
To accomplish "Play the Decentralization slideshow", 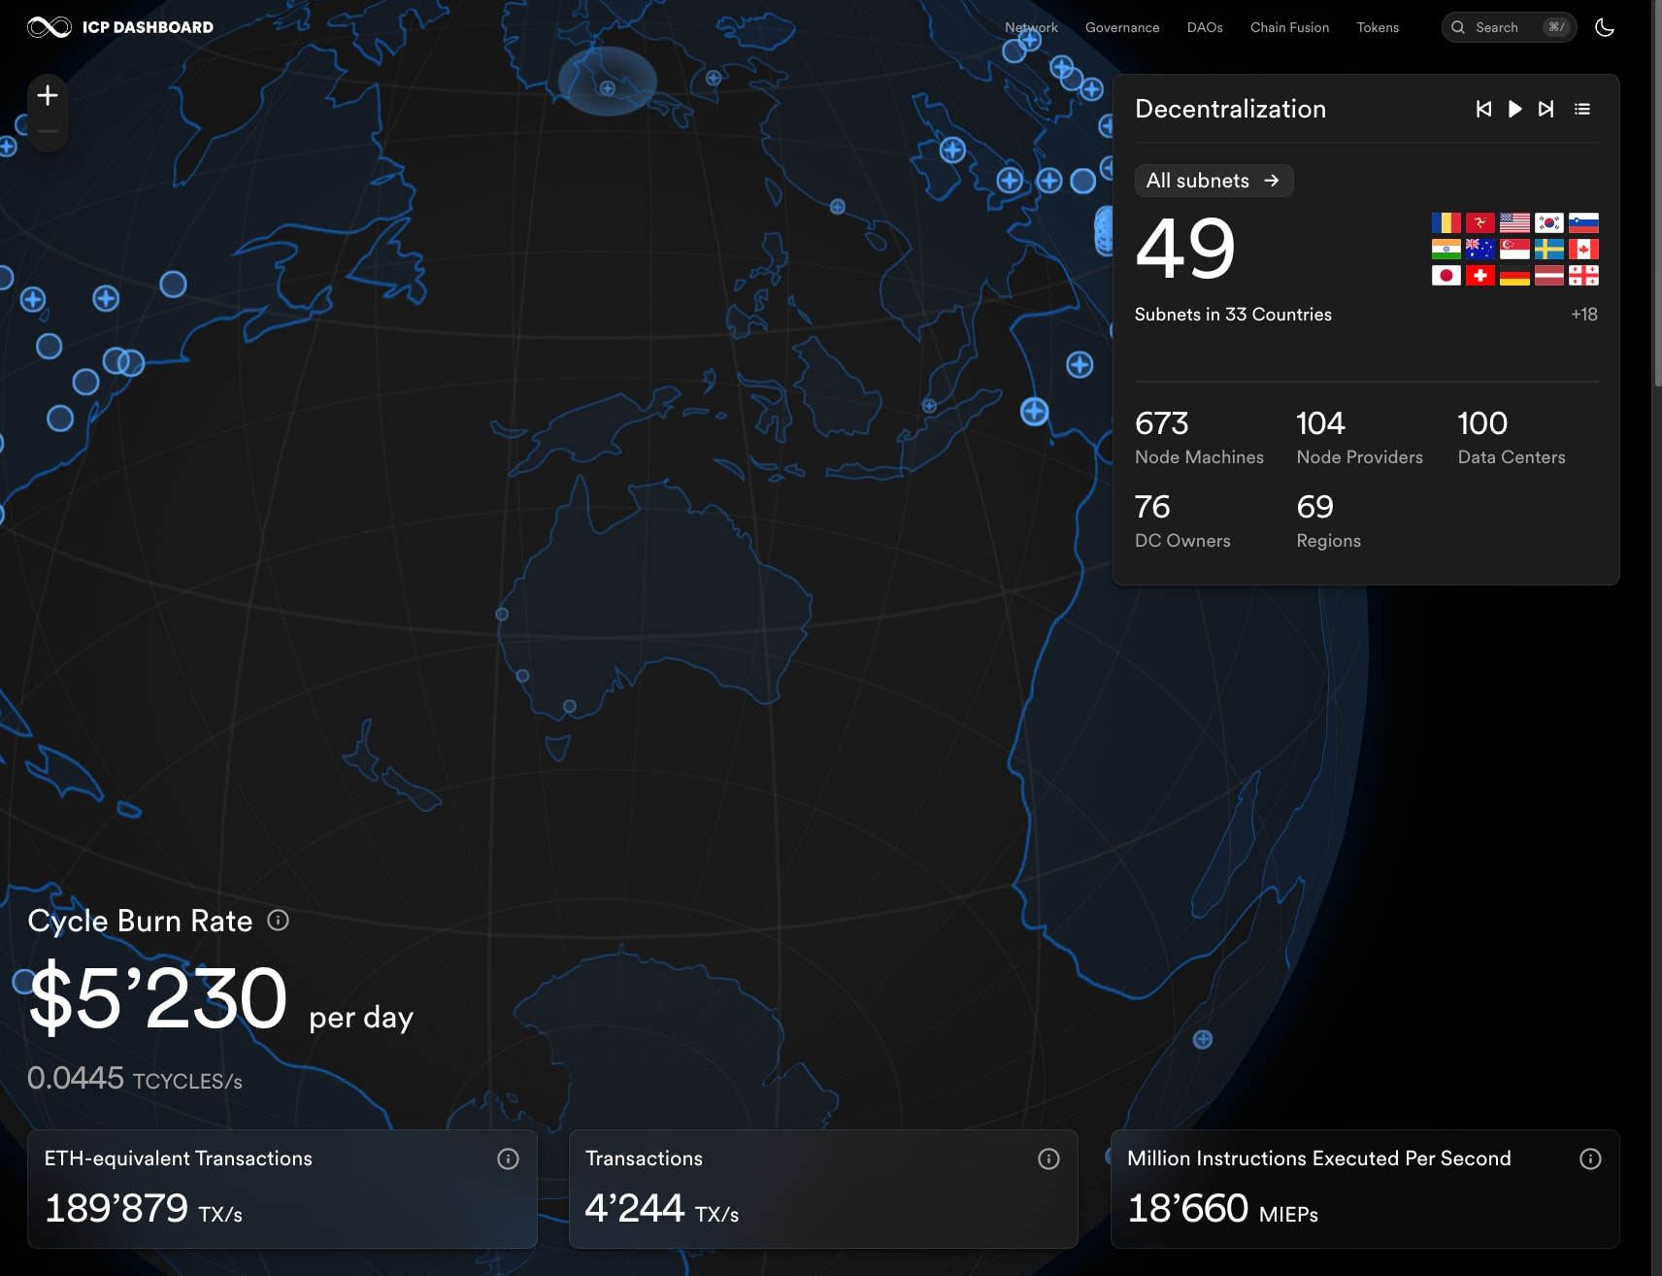I will 1514,109.
